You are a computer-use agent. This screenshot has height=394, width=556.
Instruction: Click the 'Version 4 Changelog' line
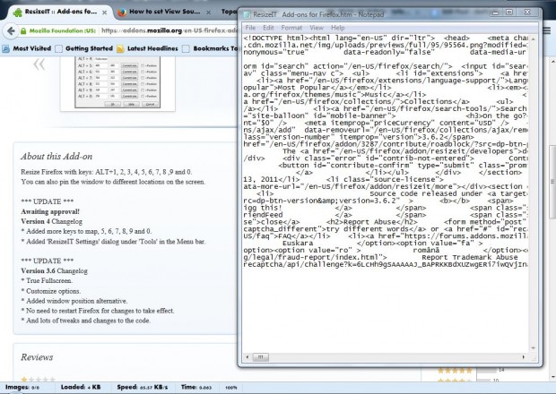[x=51, y=221]
